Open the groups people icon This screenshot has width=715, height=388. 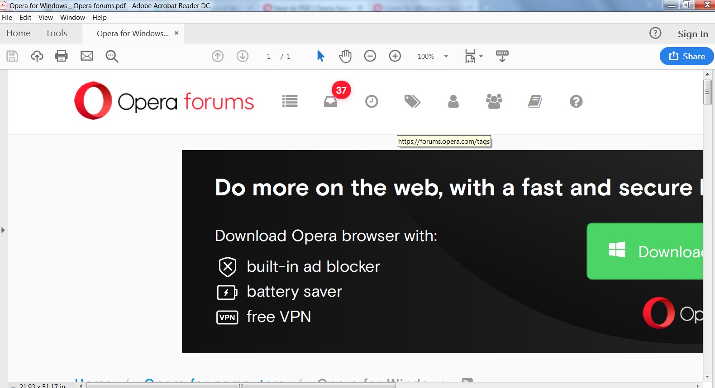[494, 101]
